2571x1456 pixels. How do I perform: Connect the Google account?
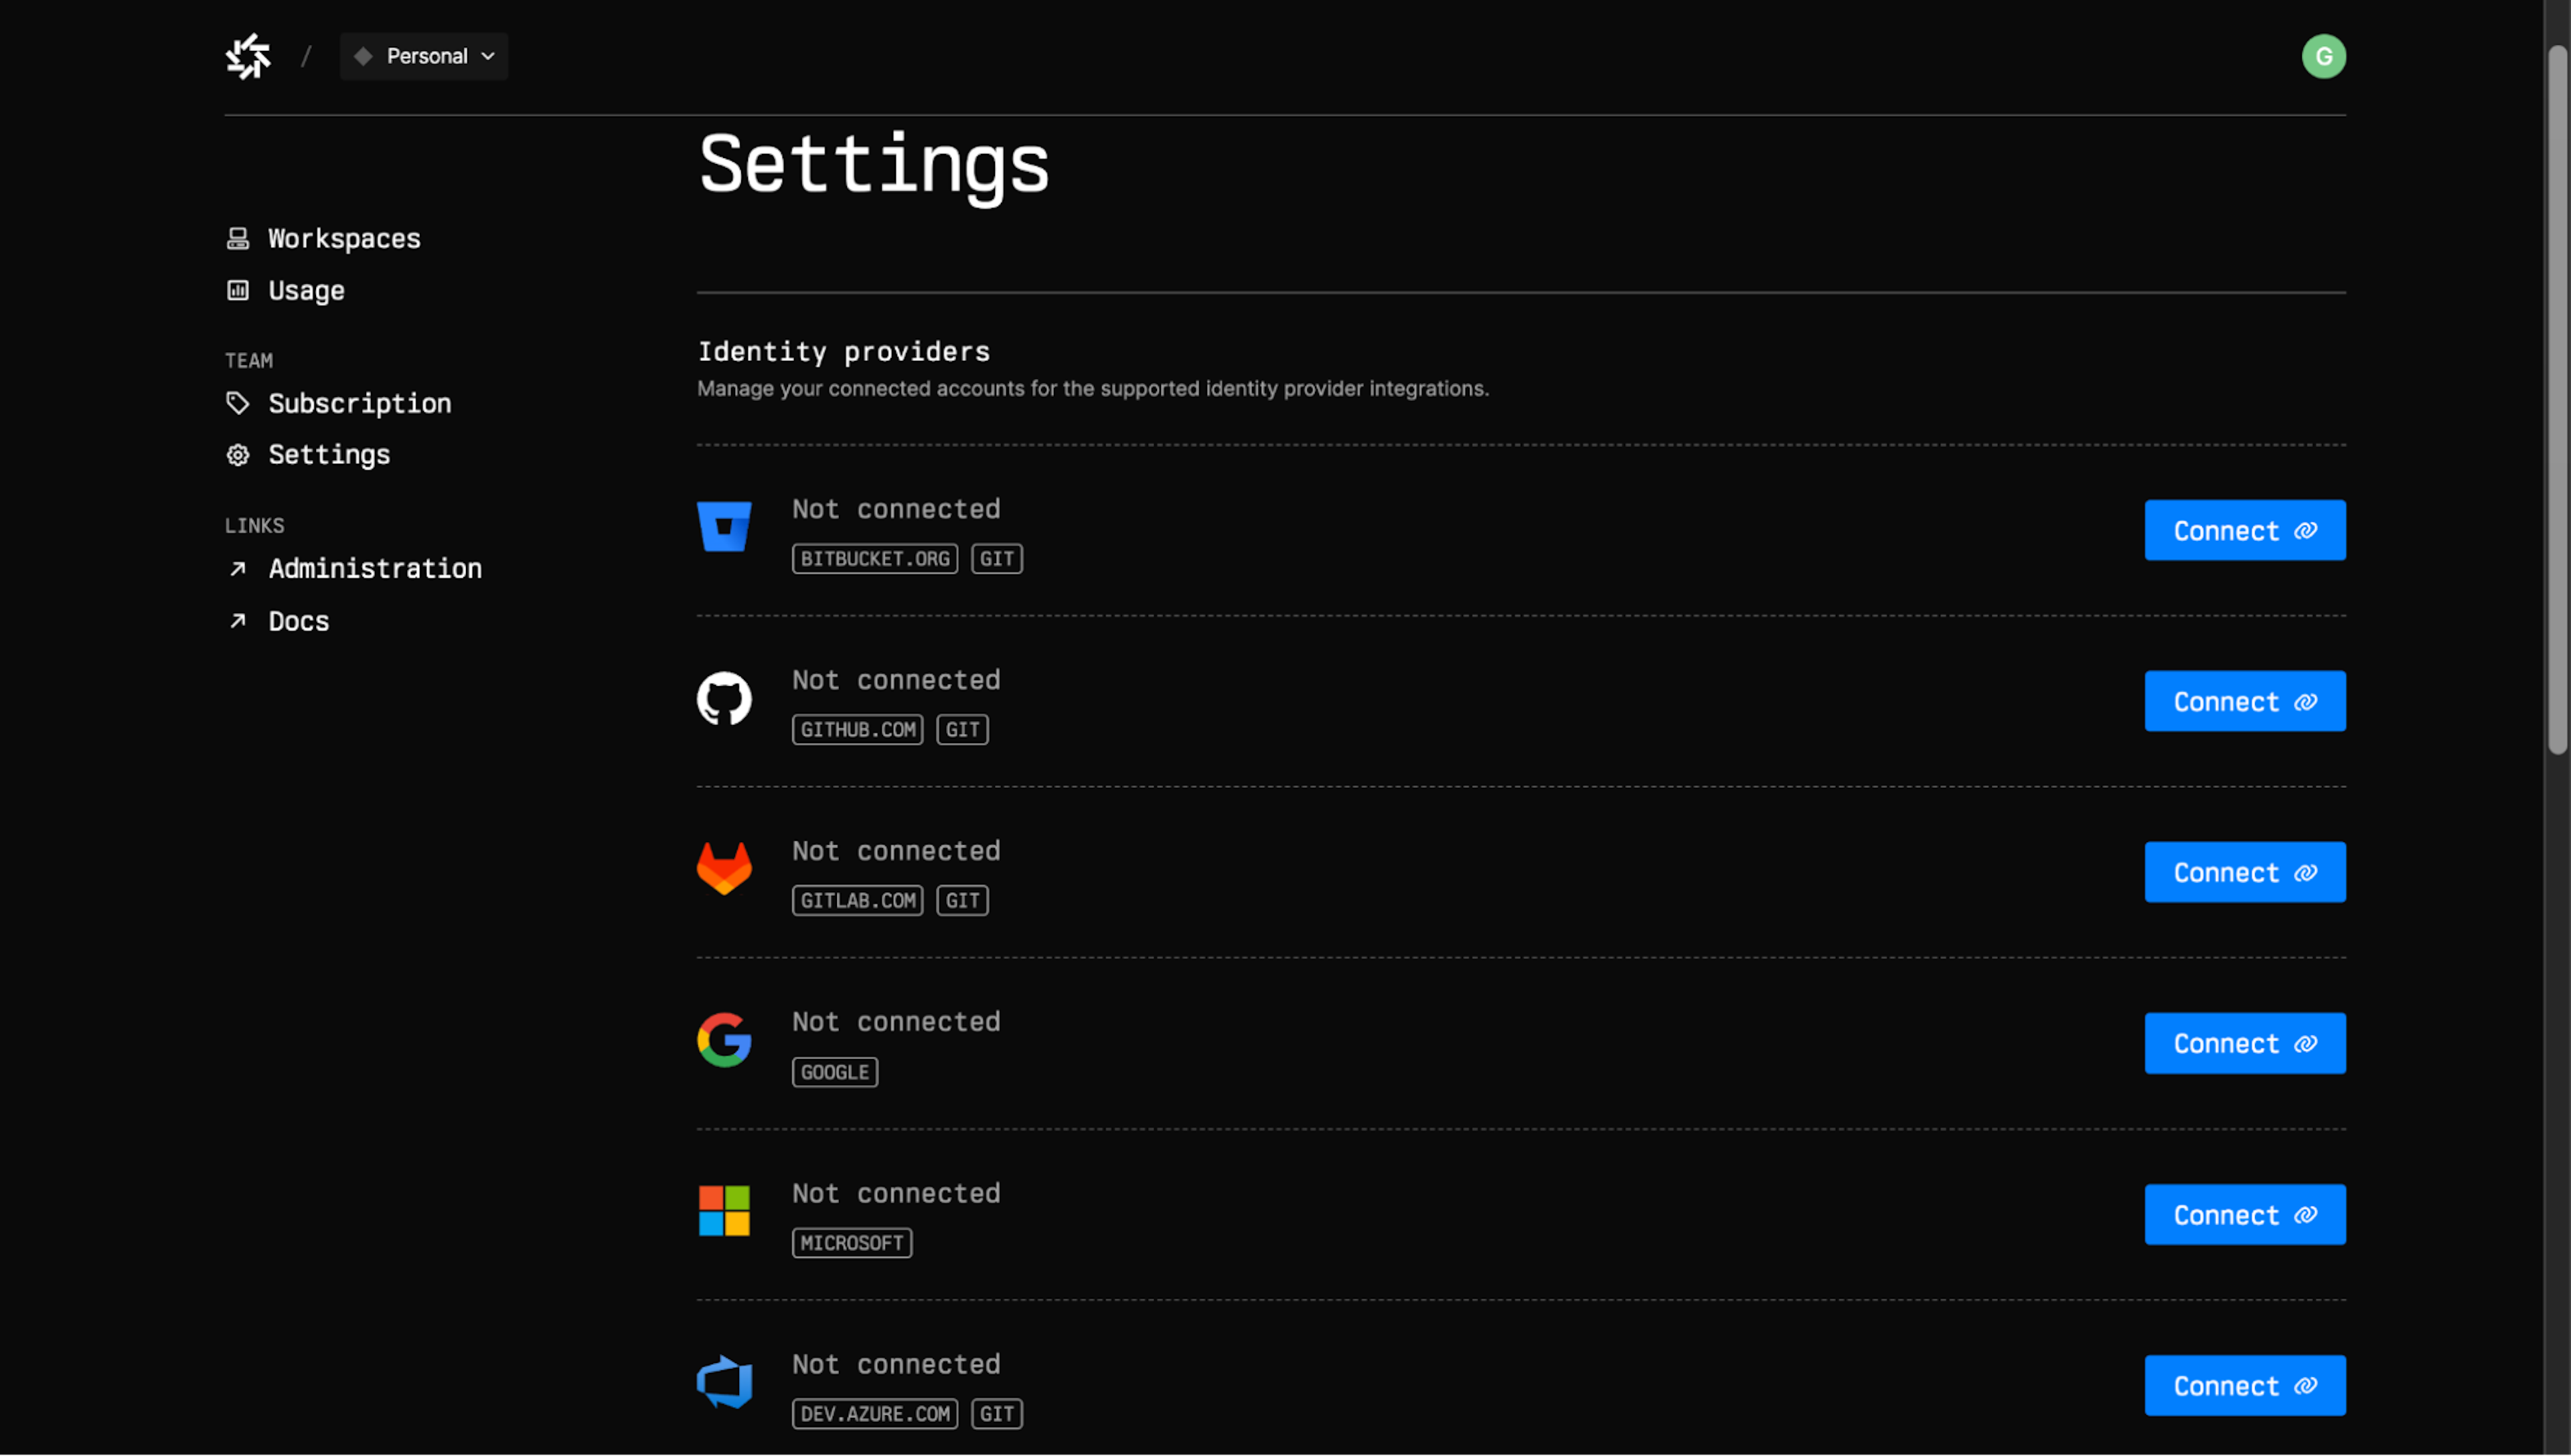[2245, 1044]
